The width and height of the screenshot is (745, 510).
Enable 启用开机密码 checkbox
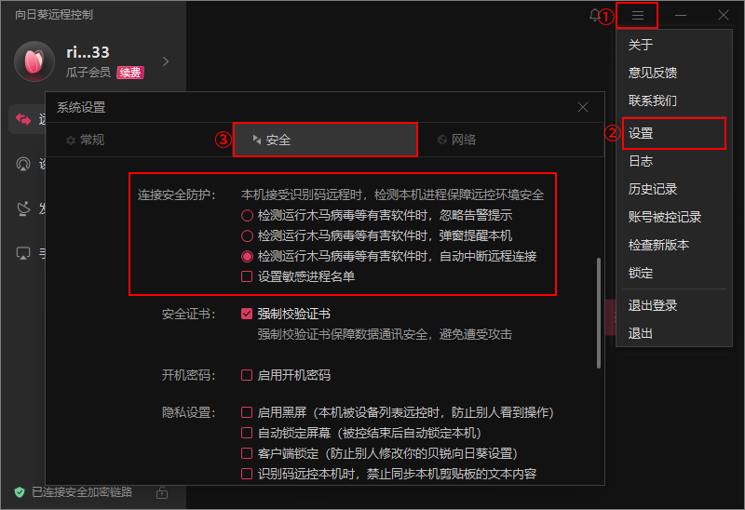pyautogui.click(x=247, y=375)
